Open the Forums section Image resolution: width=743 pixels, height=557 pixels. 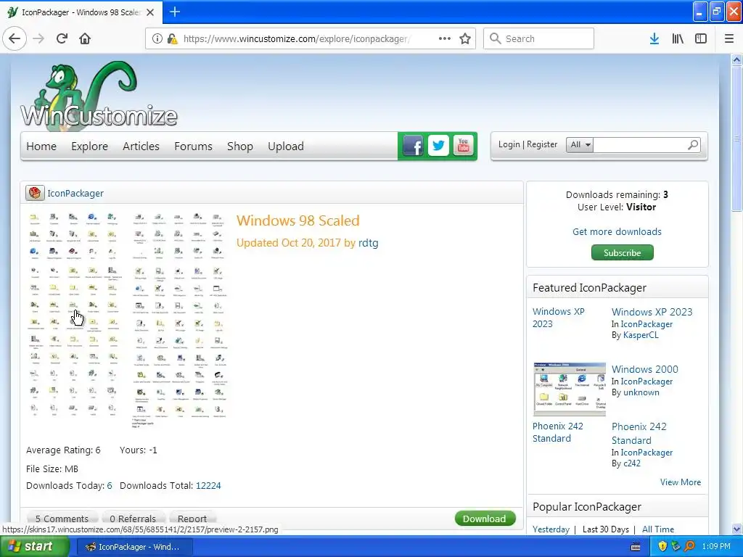(193, 147)
